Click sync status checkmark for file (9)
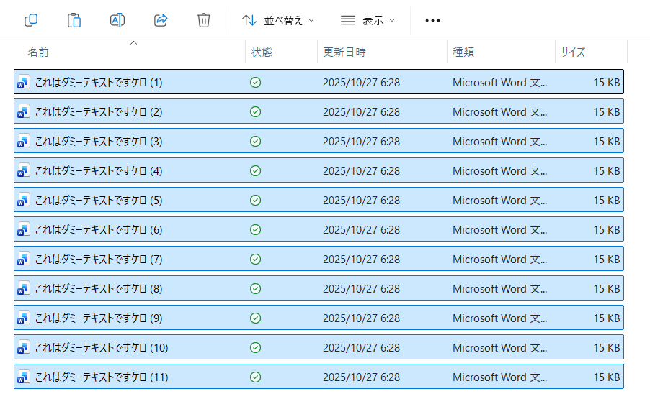 point(255,318)
